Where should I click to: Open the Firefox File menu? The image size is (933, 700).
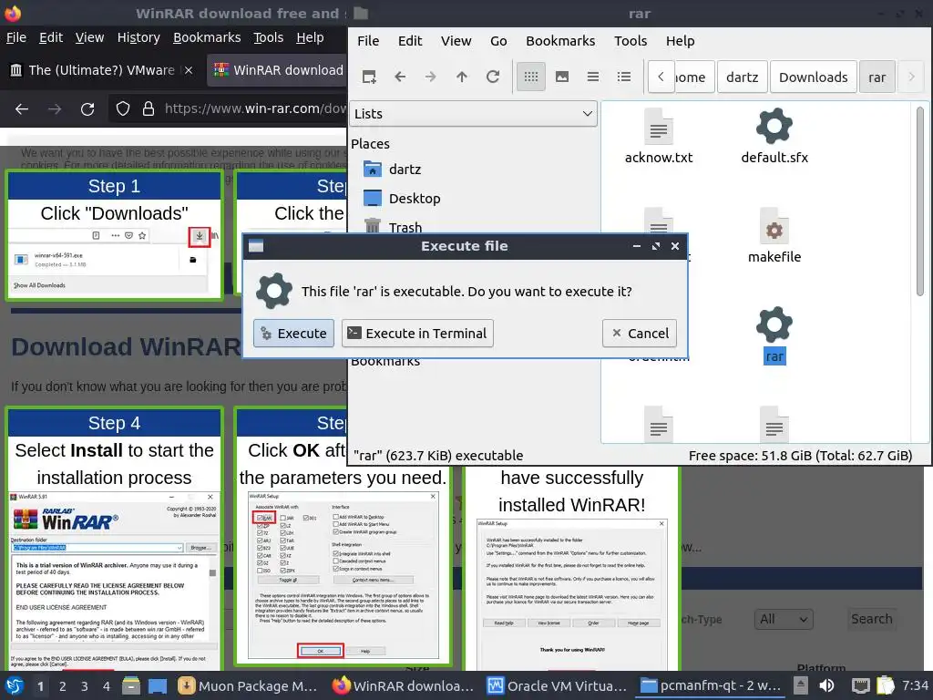click(x=16, y=37)
